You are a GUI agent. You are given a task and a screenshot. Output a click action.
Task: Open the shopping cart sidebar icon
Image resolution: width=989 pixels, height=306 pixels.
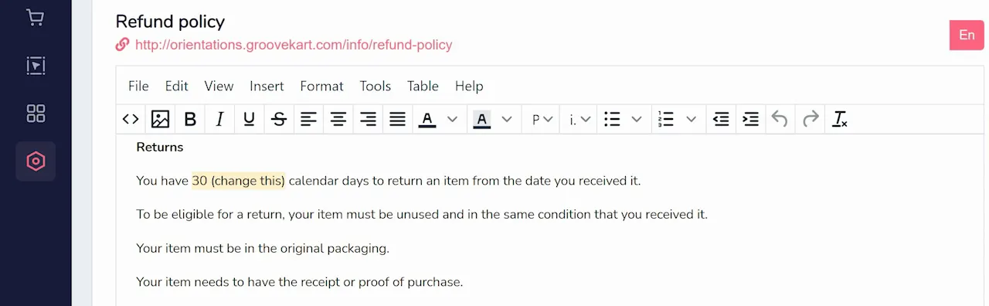click(36, 17)
